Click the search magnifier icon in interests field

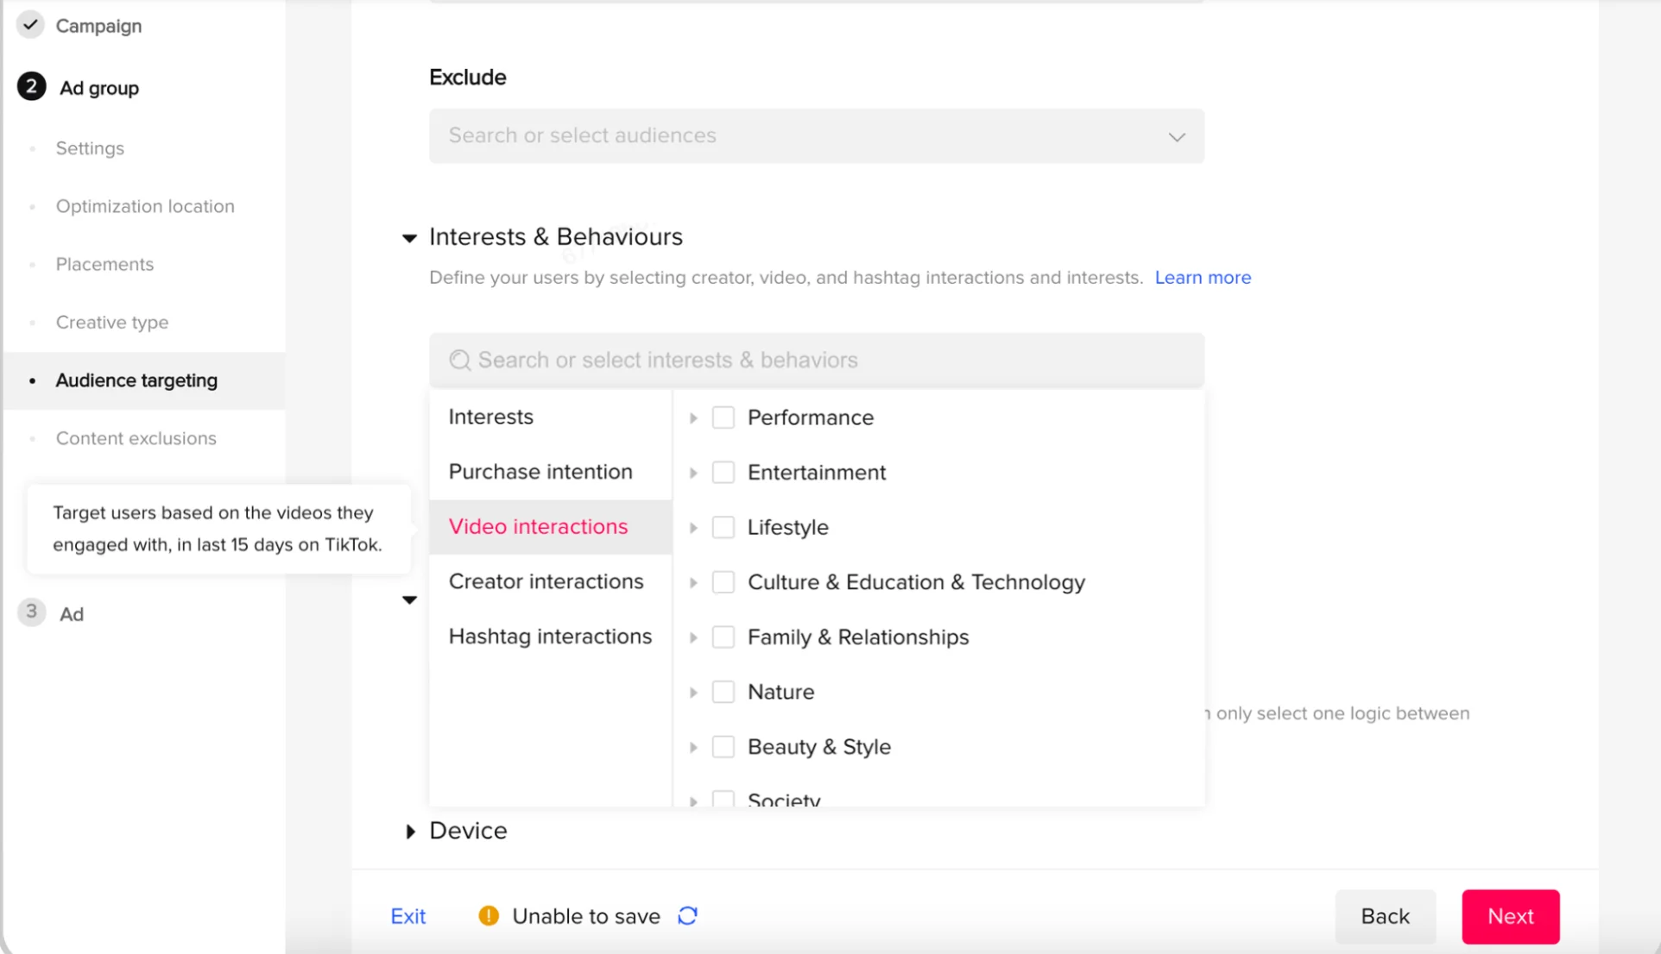460,360
